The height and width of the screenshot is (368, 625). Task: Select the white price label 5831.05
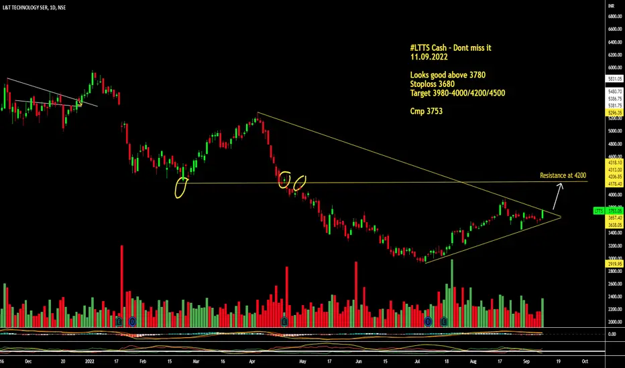tap(615, 79)
